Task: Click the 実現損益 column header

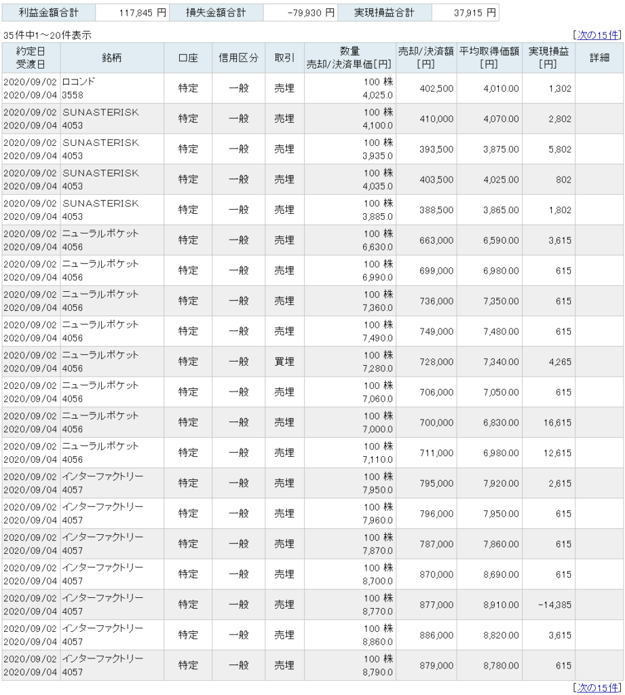Action: point(548,58)
